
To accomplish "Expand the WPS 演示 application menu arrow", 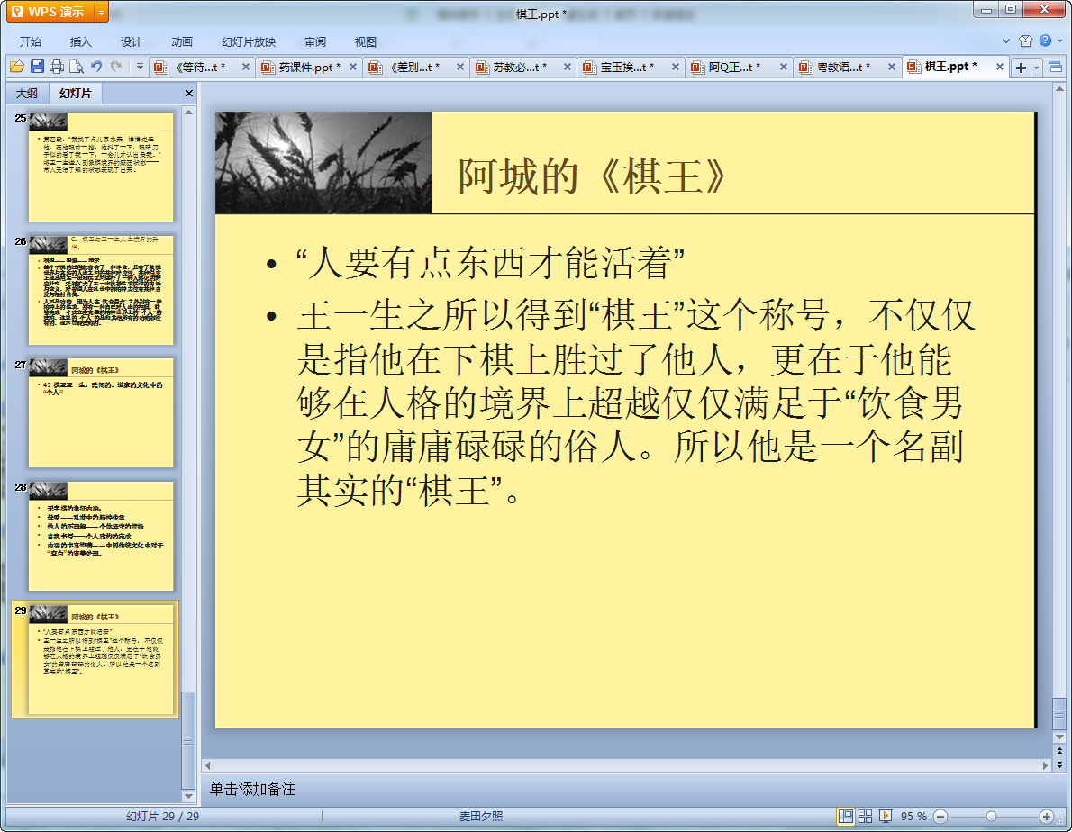I will [x=100, y=12].
